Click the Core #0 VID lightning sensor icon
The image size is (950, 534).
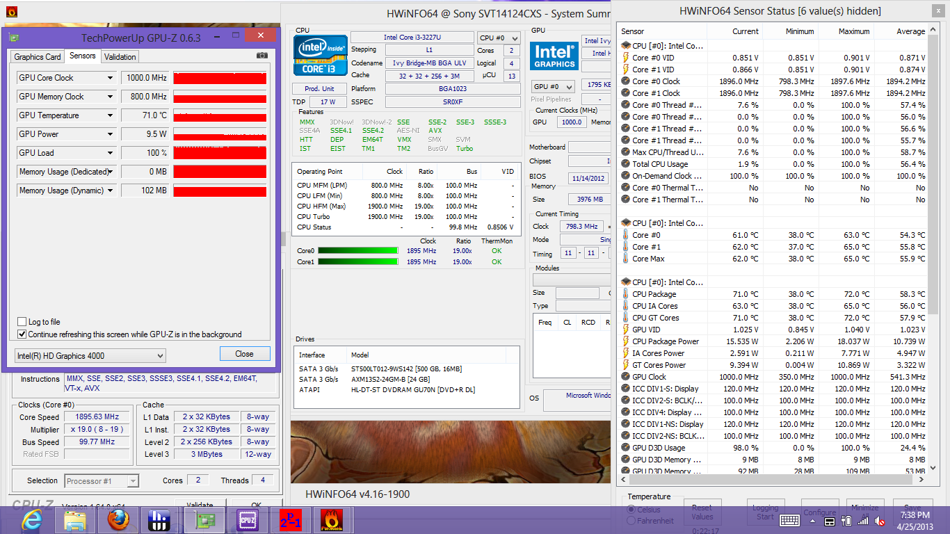(x=626, y=58)
